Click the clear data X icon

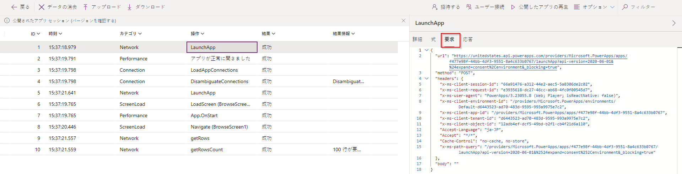pos(42,7)
